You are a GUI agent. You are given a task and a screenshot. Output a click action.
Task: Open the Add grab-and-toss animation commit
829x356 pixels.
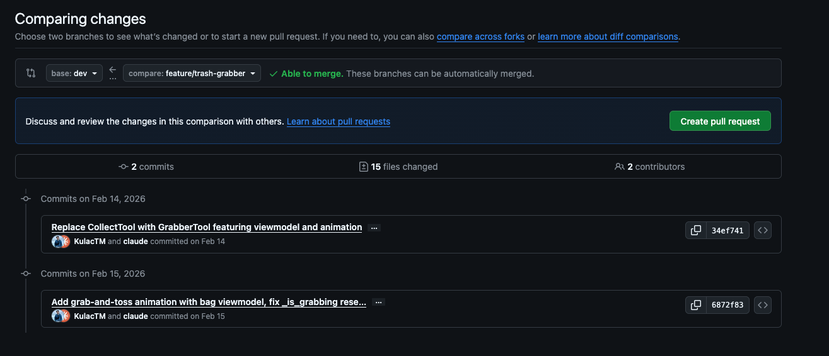pos(209,302)
